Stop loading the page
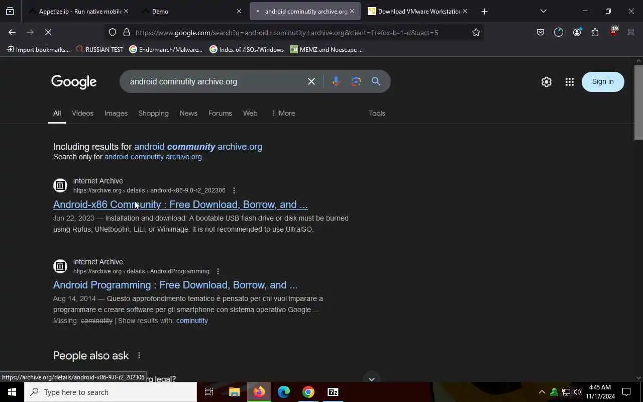 [x=48, y=32]
